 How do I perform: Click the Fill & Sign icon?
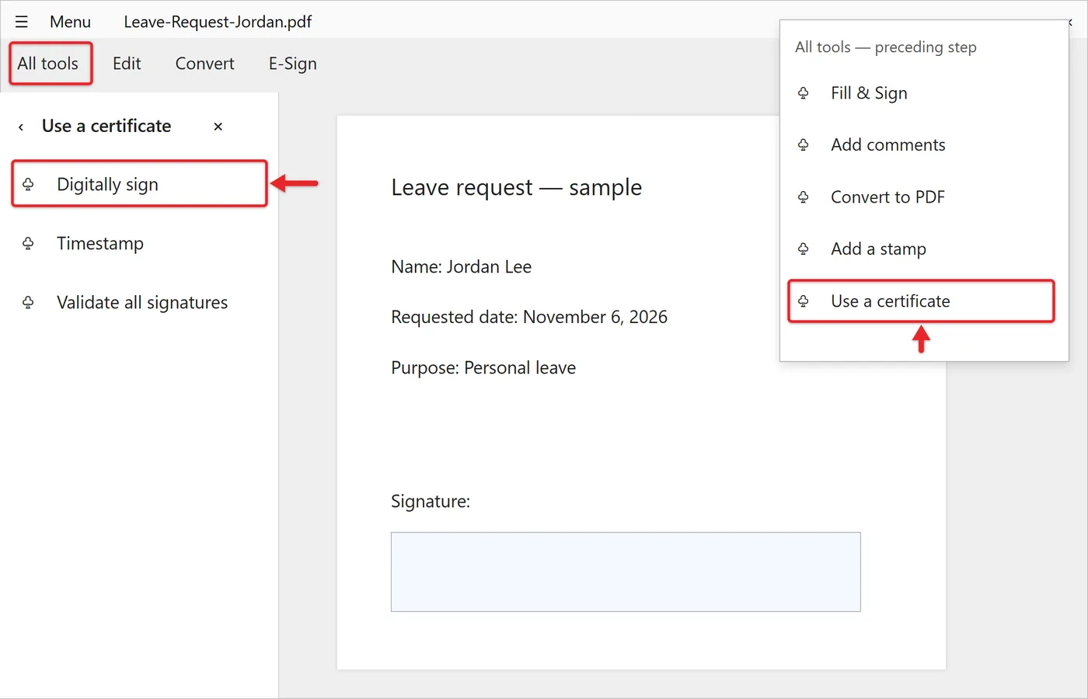(804, 93)
